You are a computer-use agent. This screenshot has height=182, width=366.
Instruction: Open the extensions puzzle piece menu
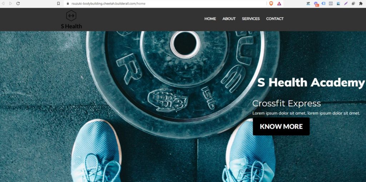361,4
